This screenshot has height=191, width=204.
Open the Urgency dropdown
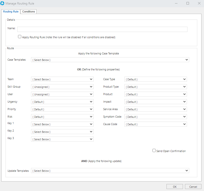point(62,102)
